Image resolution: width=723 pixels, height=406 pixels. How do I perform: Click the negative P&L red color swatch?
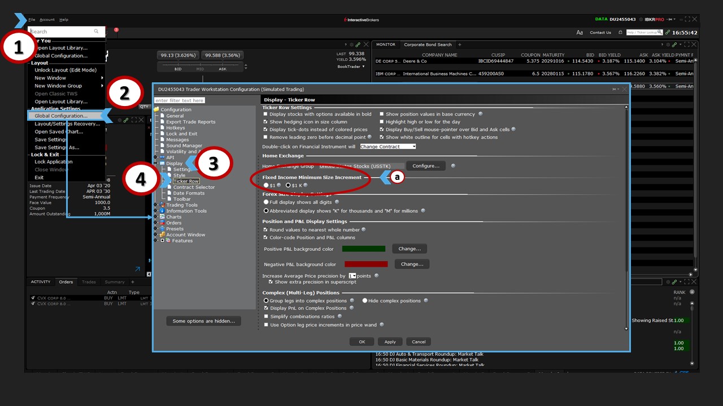click(x=366, y=264)
